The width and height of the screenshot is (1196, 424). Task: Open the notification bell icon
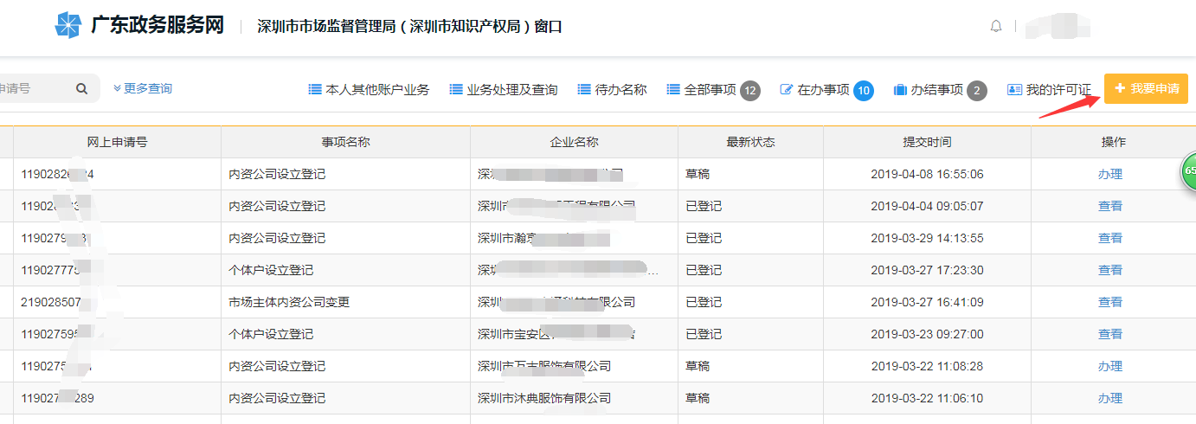(x=995, y=27)
